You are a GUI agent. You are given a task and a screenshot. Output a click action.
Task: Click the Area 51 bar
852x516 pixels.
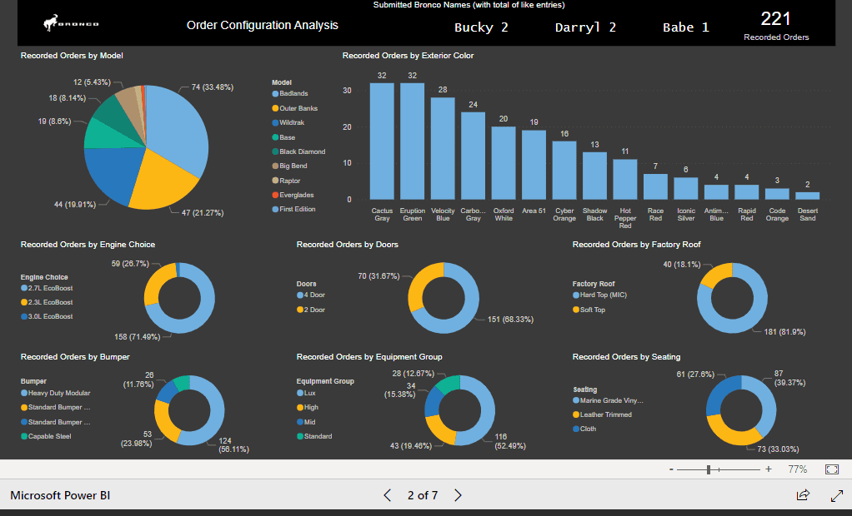pos(534,165)
